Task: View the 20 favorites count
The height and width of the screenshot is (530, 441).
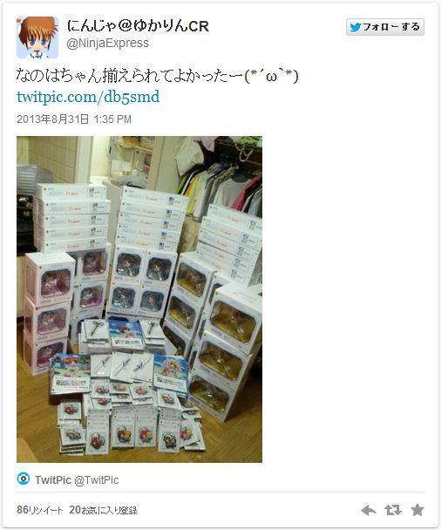Action: pos(75,510)
